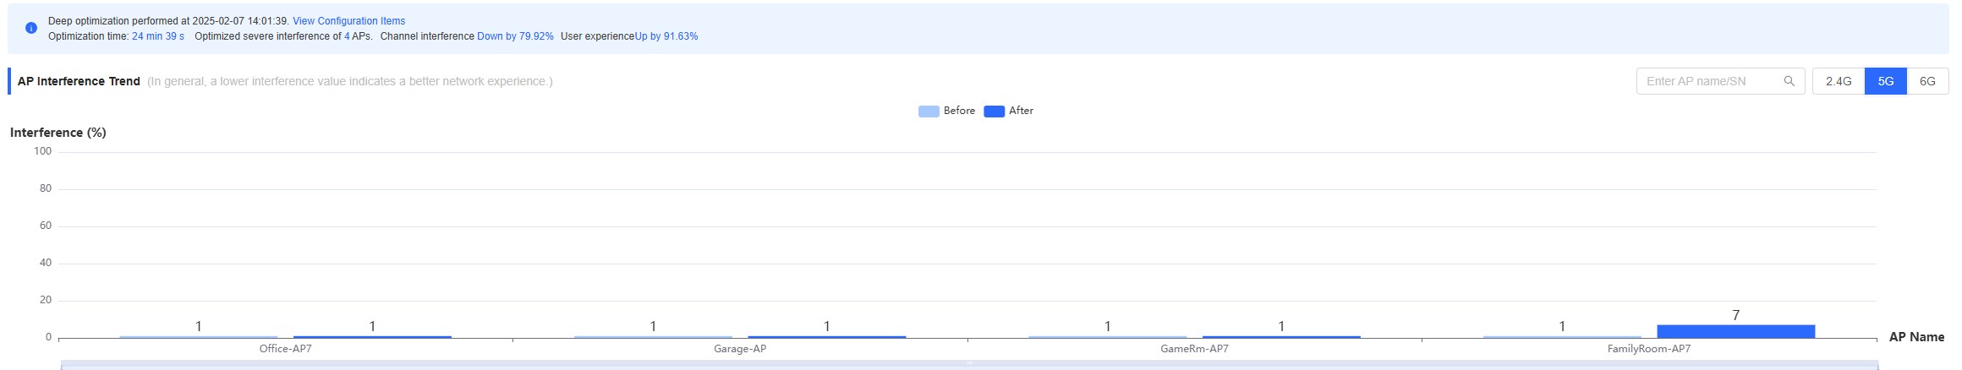This screenshot has width=1962, height=370.
Task: Click the 24 min 39 s optimization time
Action: tap(158, 36)
